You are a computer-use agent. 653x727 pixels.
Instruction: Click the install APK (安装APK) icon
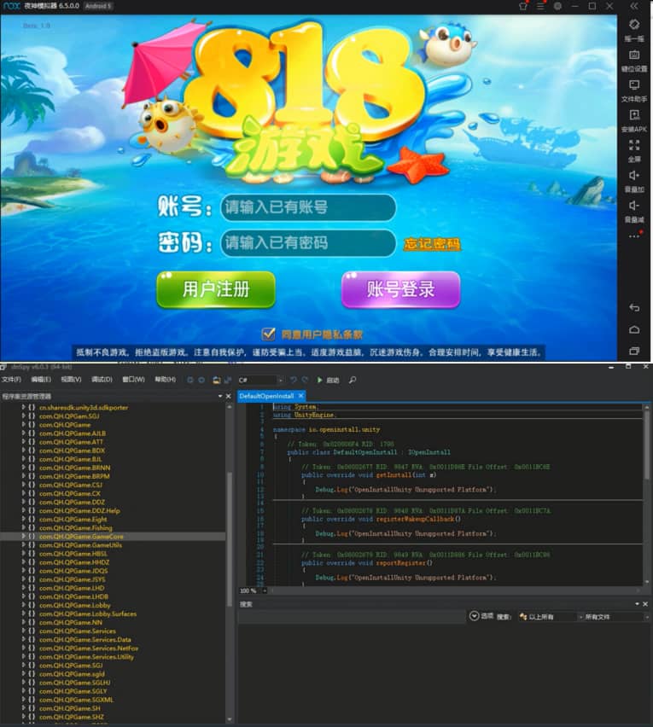tap(634, 115)
